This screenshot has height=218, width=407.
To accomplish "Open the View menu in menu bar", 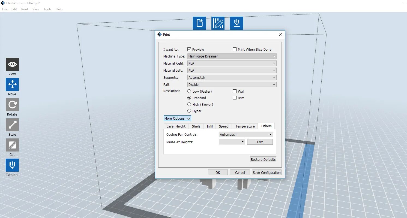I will point(36,9).
